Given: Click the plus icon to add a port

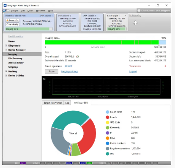Looking at the screenshot, I should [135, 23].
